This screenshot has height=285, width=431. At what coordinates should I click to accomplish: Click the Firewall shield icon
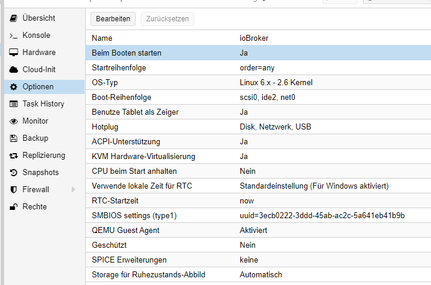tap(14, 190)
